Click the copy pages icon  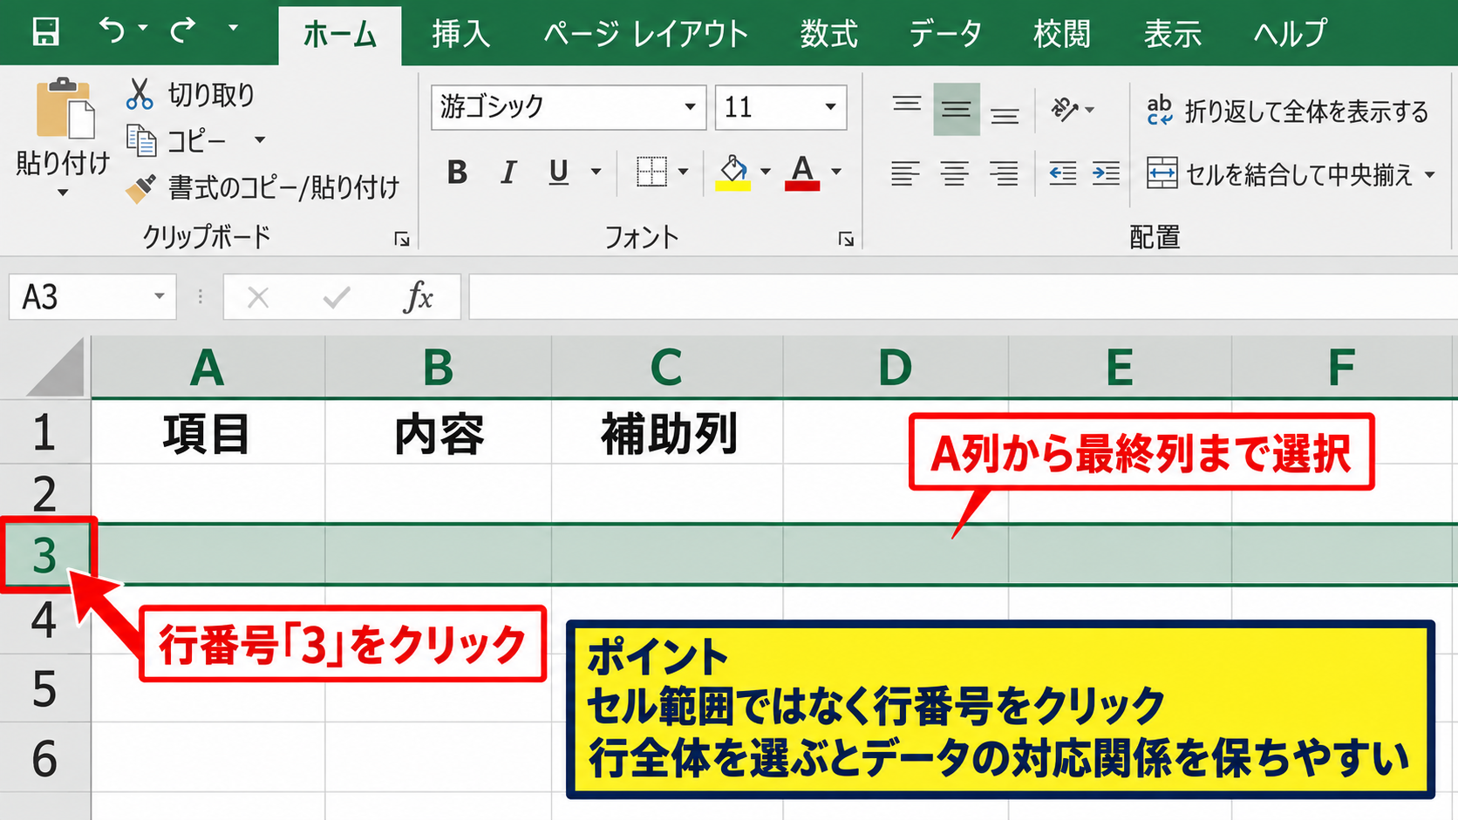tap(141, 140)
